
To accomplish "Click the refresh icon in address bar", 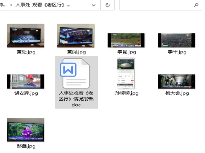I will click(108, 5).
